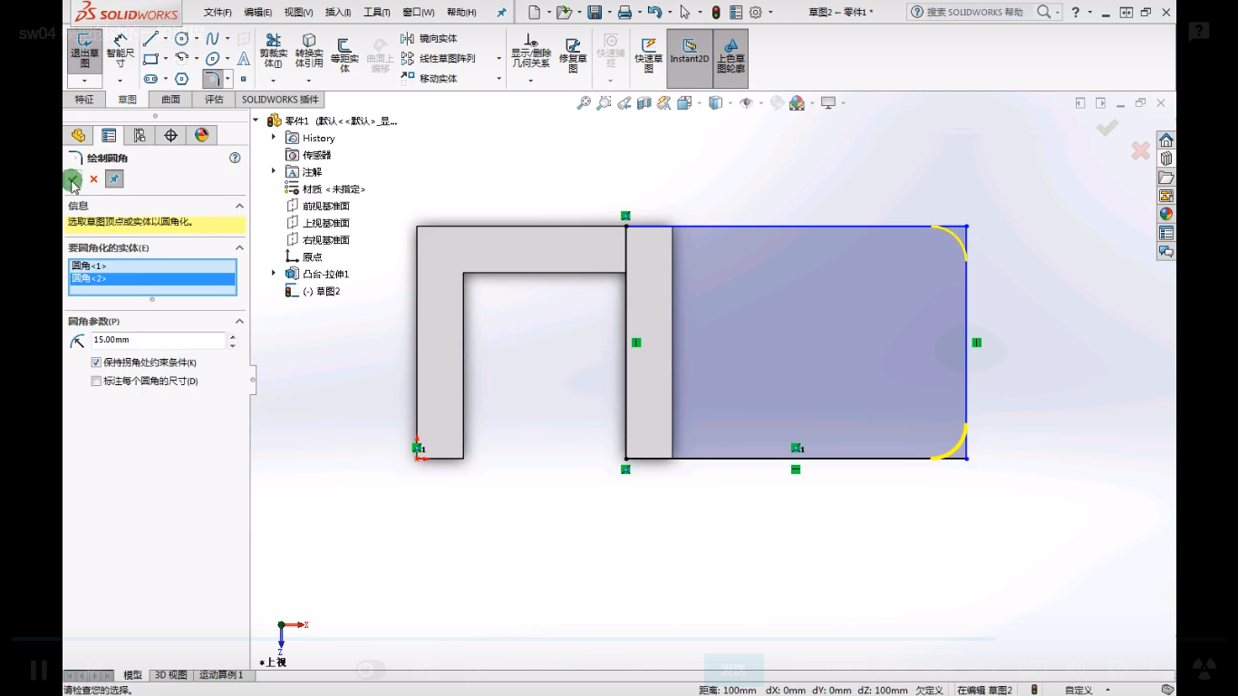
Task: Click the Section View icon
Action: click(x=644, y=103)
